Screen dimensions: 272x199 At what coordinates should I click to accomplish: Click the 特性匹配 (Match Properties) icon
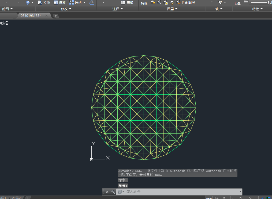click(238, 3)
